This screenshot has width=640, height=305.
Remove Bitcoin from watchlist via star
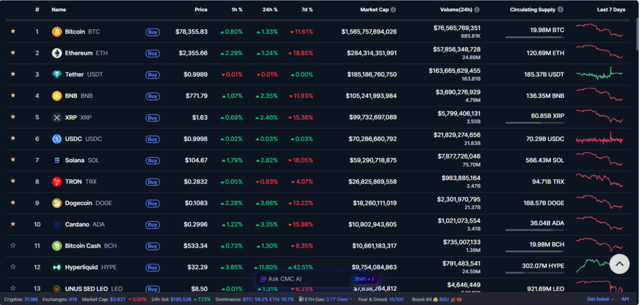[x=12, y=32]
